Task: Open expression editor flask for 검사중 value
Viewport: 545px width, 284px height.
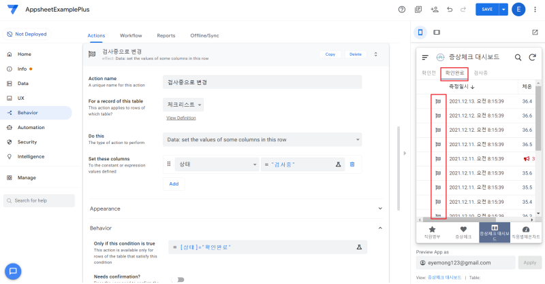Action: coord(337,164)
